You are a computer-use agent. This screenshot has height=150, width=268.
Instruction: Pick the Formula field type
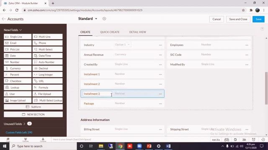coord(47,87)
